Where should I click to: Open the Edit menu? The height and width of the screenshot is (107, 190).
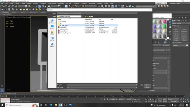[x=7, y=3]
